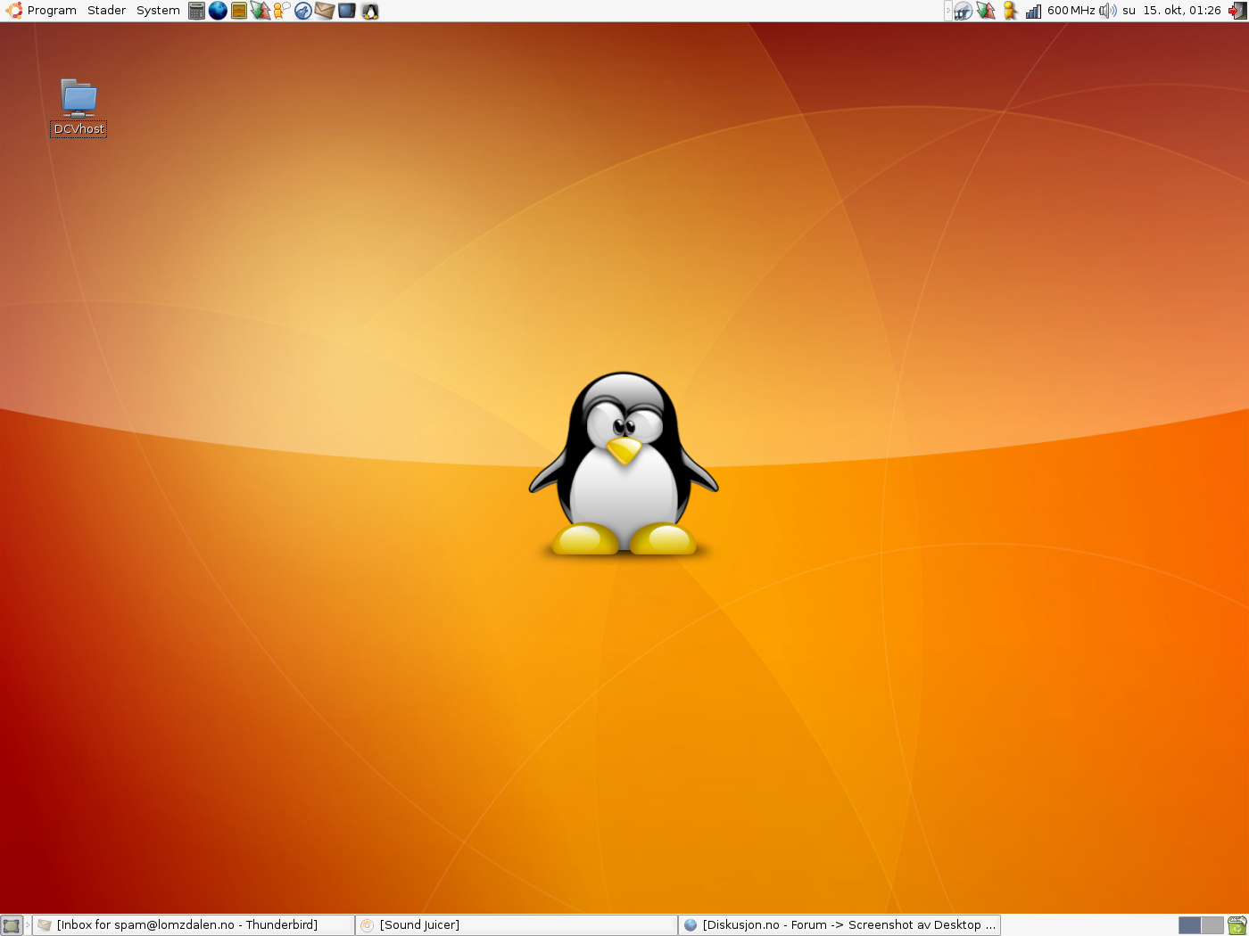1249x936 pixels.
Task: Open the yellow file cabinet launcher
Action: (239, 11)
